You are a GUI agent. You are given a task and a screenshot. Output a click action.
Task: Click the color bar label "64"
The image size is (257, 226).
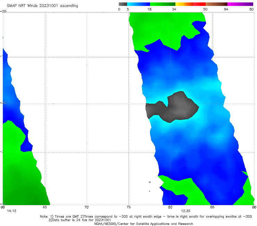(x=226, y=9)
